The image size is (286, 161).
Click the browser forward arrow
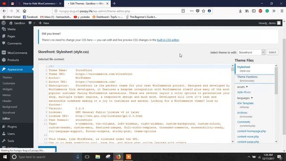(11, 11)
